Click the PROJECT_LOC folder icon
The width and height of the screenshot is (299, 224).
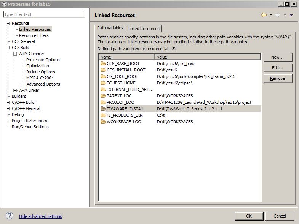[103, 102]
